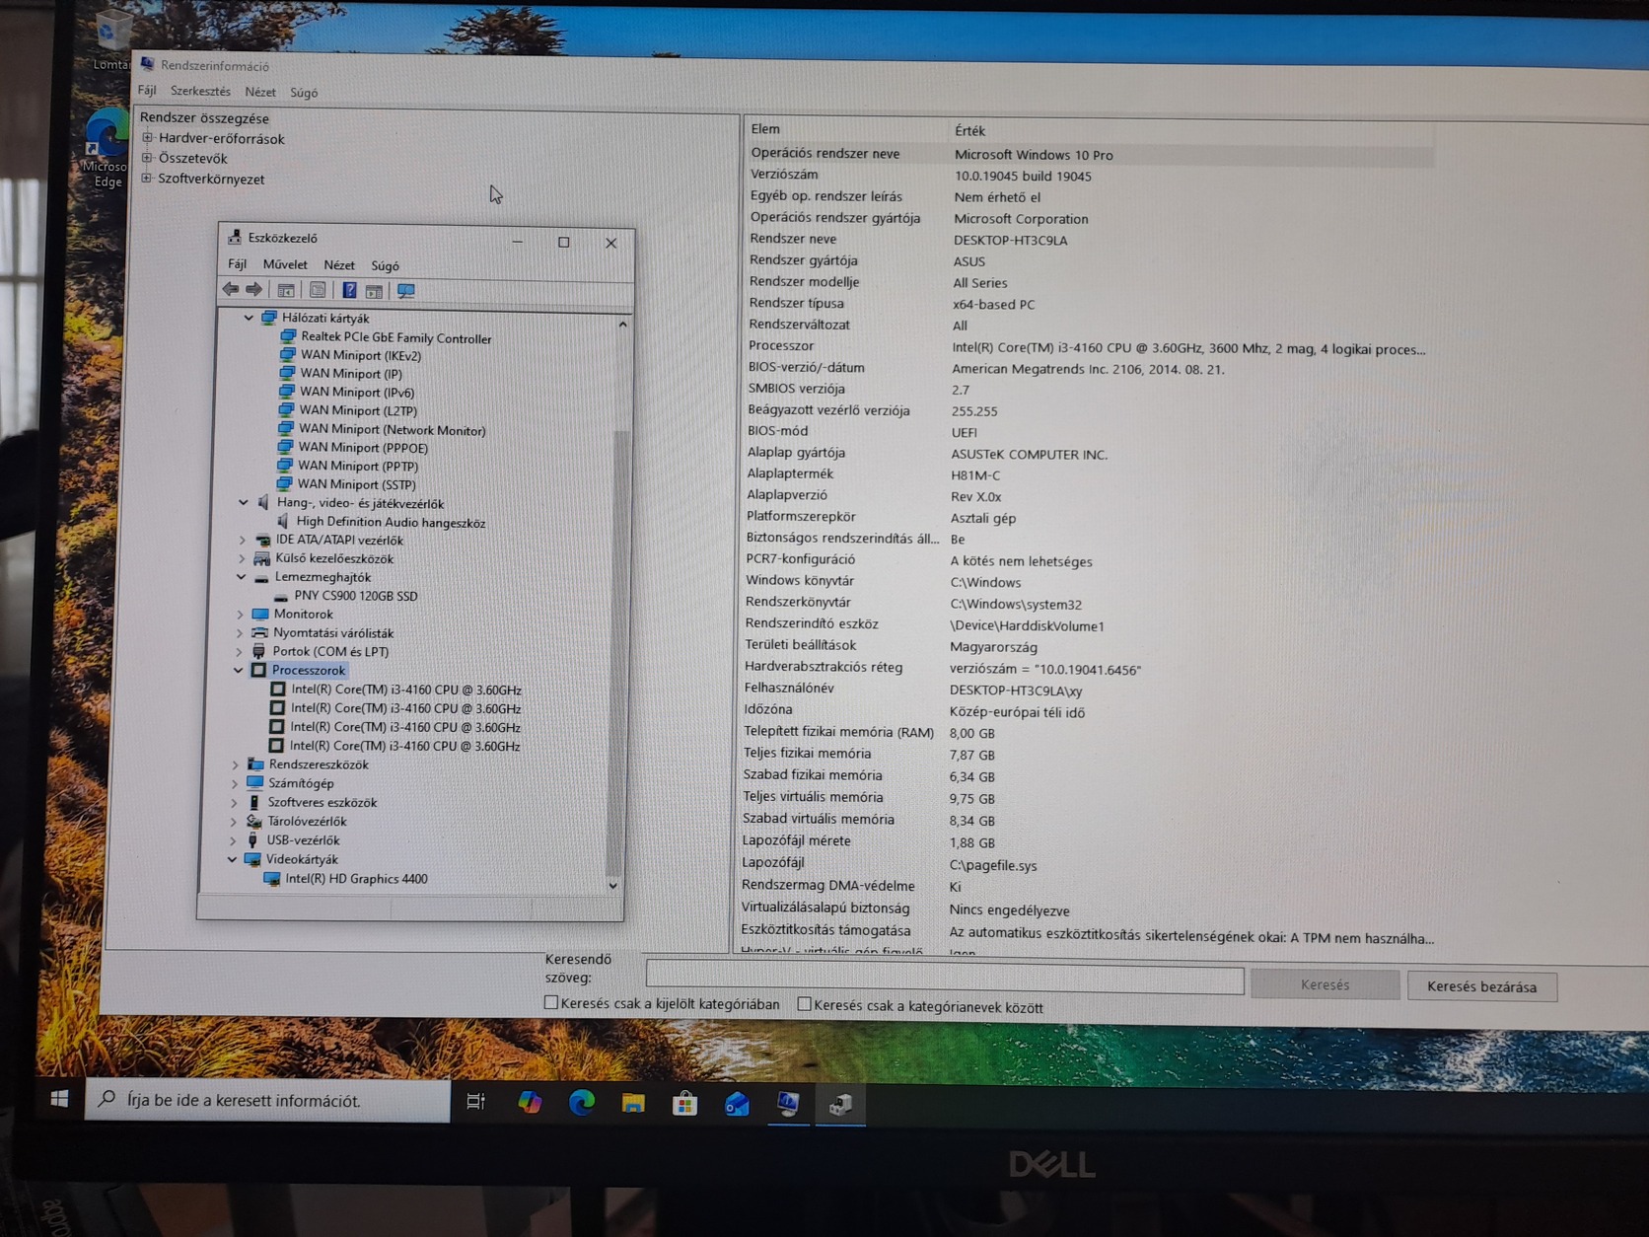The width and height of the screenshot is (1649, 1237).
Task: Click the taskbar search box
Action: tap(268, 1100)
